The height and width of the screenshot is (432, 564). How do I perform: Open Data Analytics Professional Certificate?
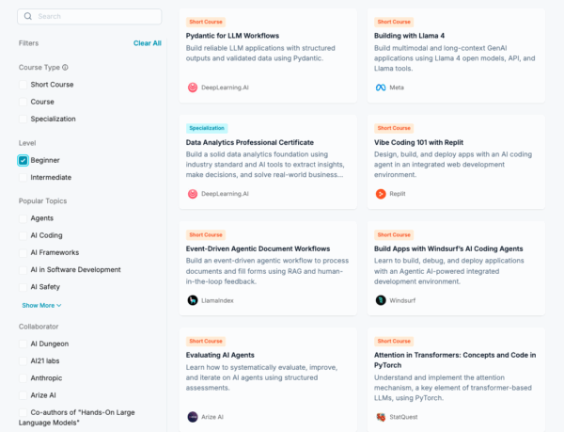tap(250, 142)
